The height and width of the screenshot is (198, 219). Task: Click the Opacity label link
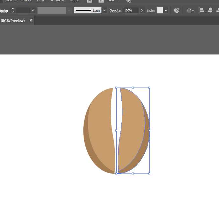[115, 11]
